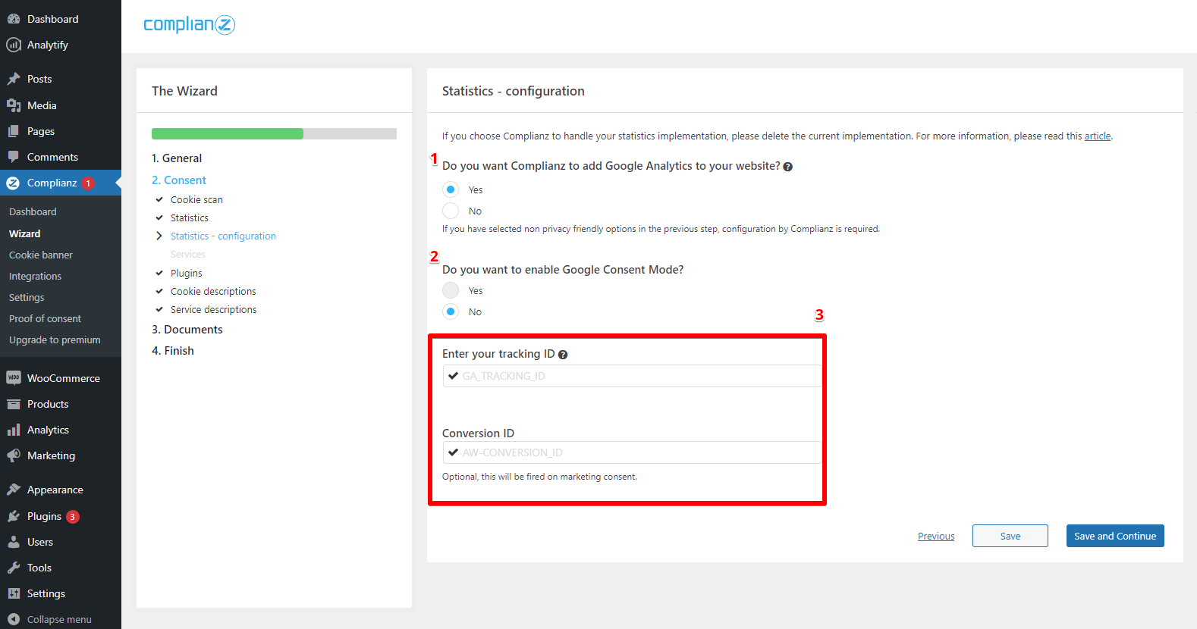Image resolution: width=1197 pixels, height=629 pixels.
Task: Click the Collapse menu arrow icon
Action: (x=14, y=619)
